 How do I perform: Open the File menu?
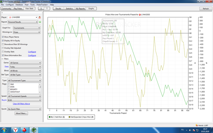[x=2, y=5]
